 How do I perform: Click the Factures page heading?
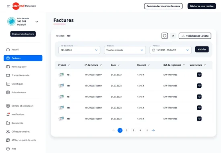63,20
